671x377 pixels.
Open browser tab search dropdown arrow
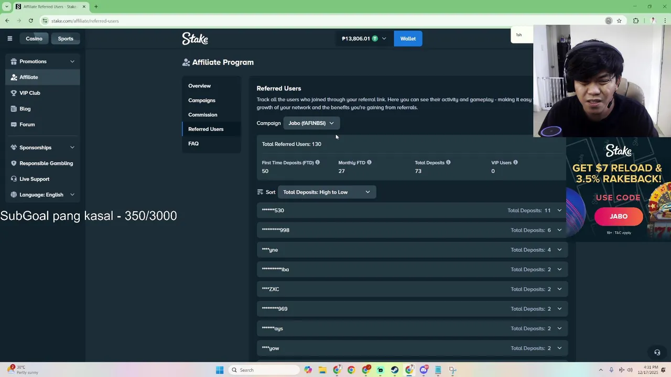(7, 7)
